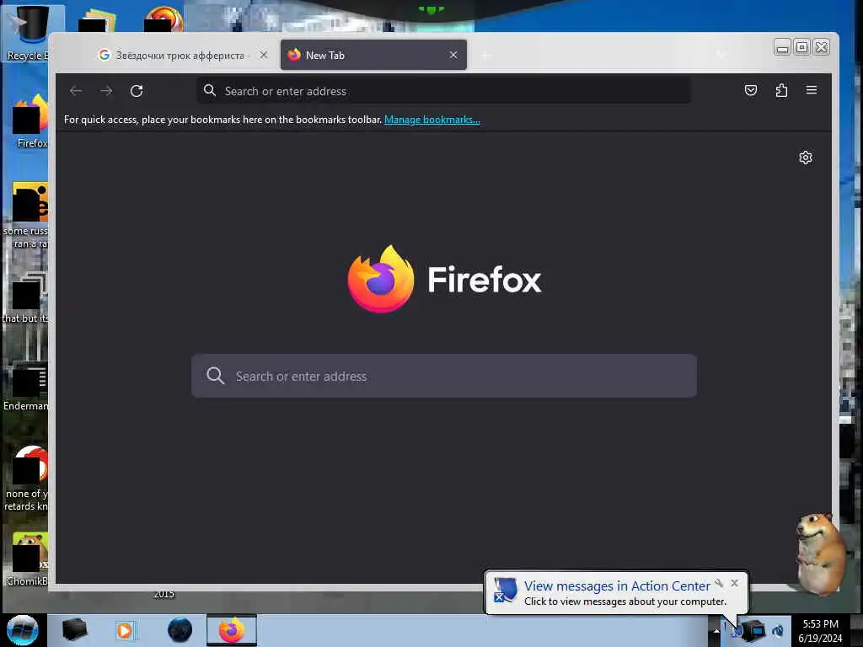Click the magnifier in the center search box
This screenshot has height=647, width=863.
pyautogui.click(x=215, y=376)
